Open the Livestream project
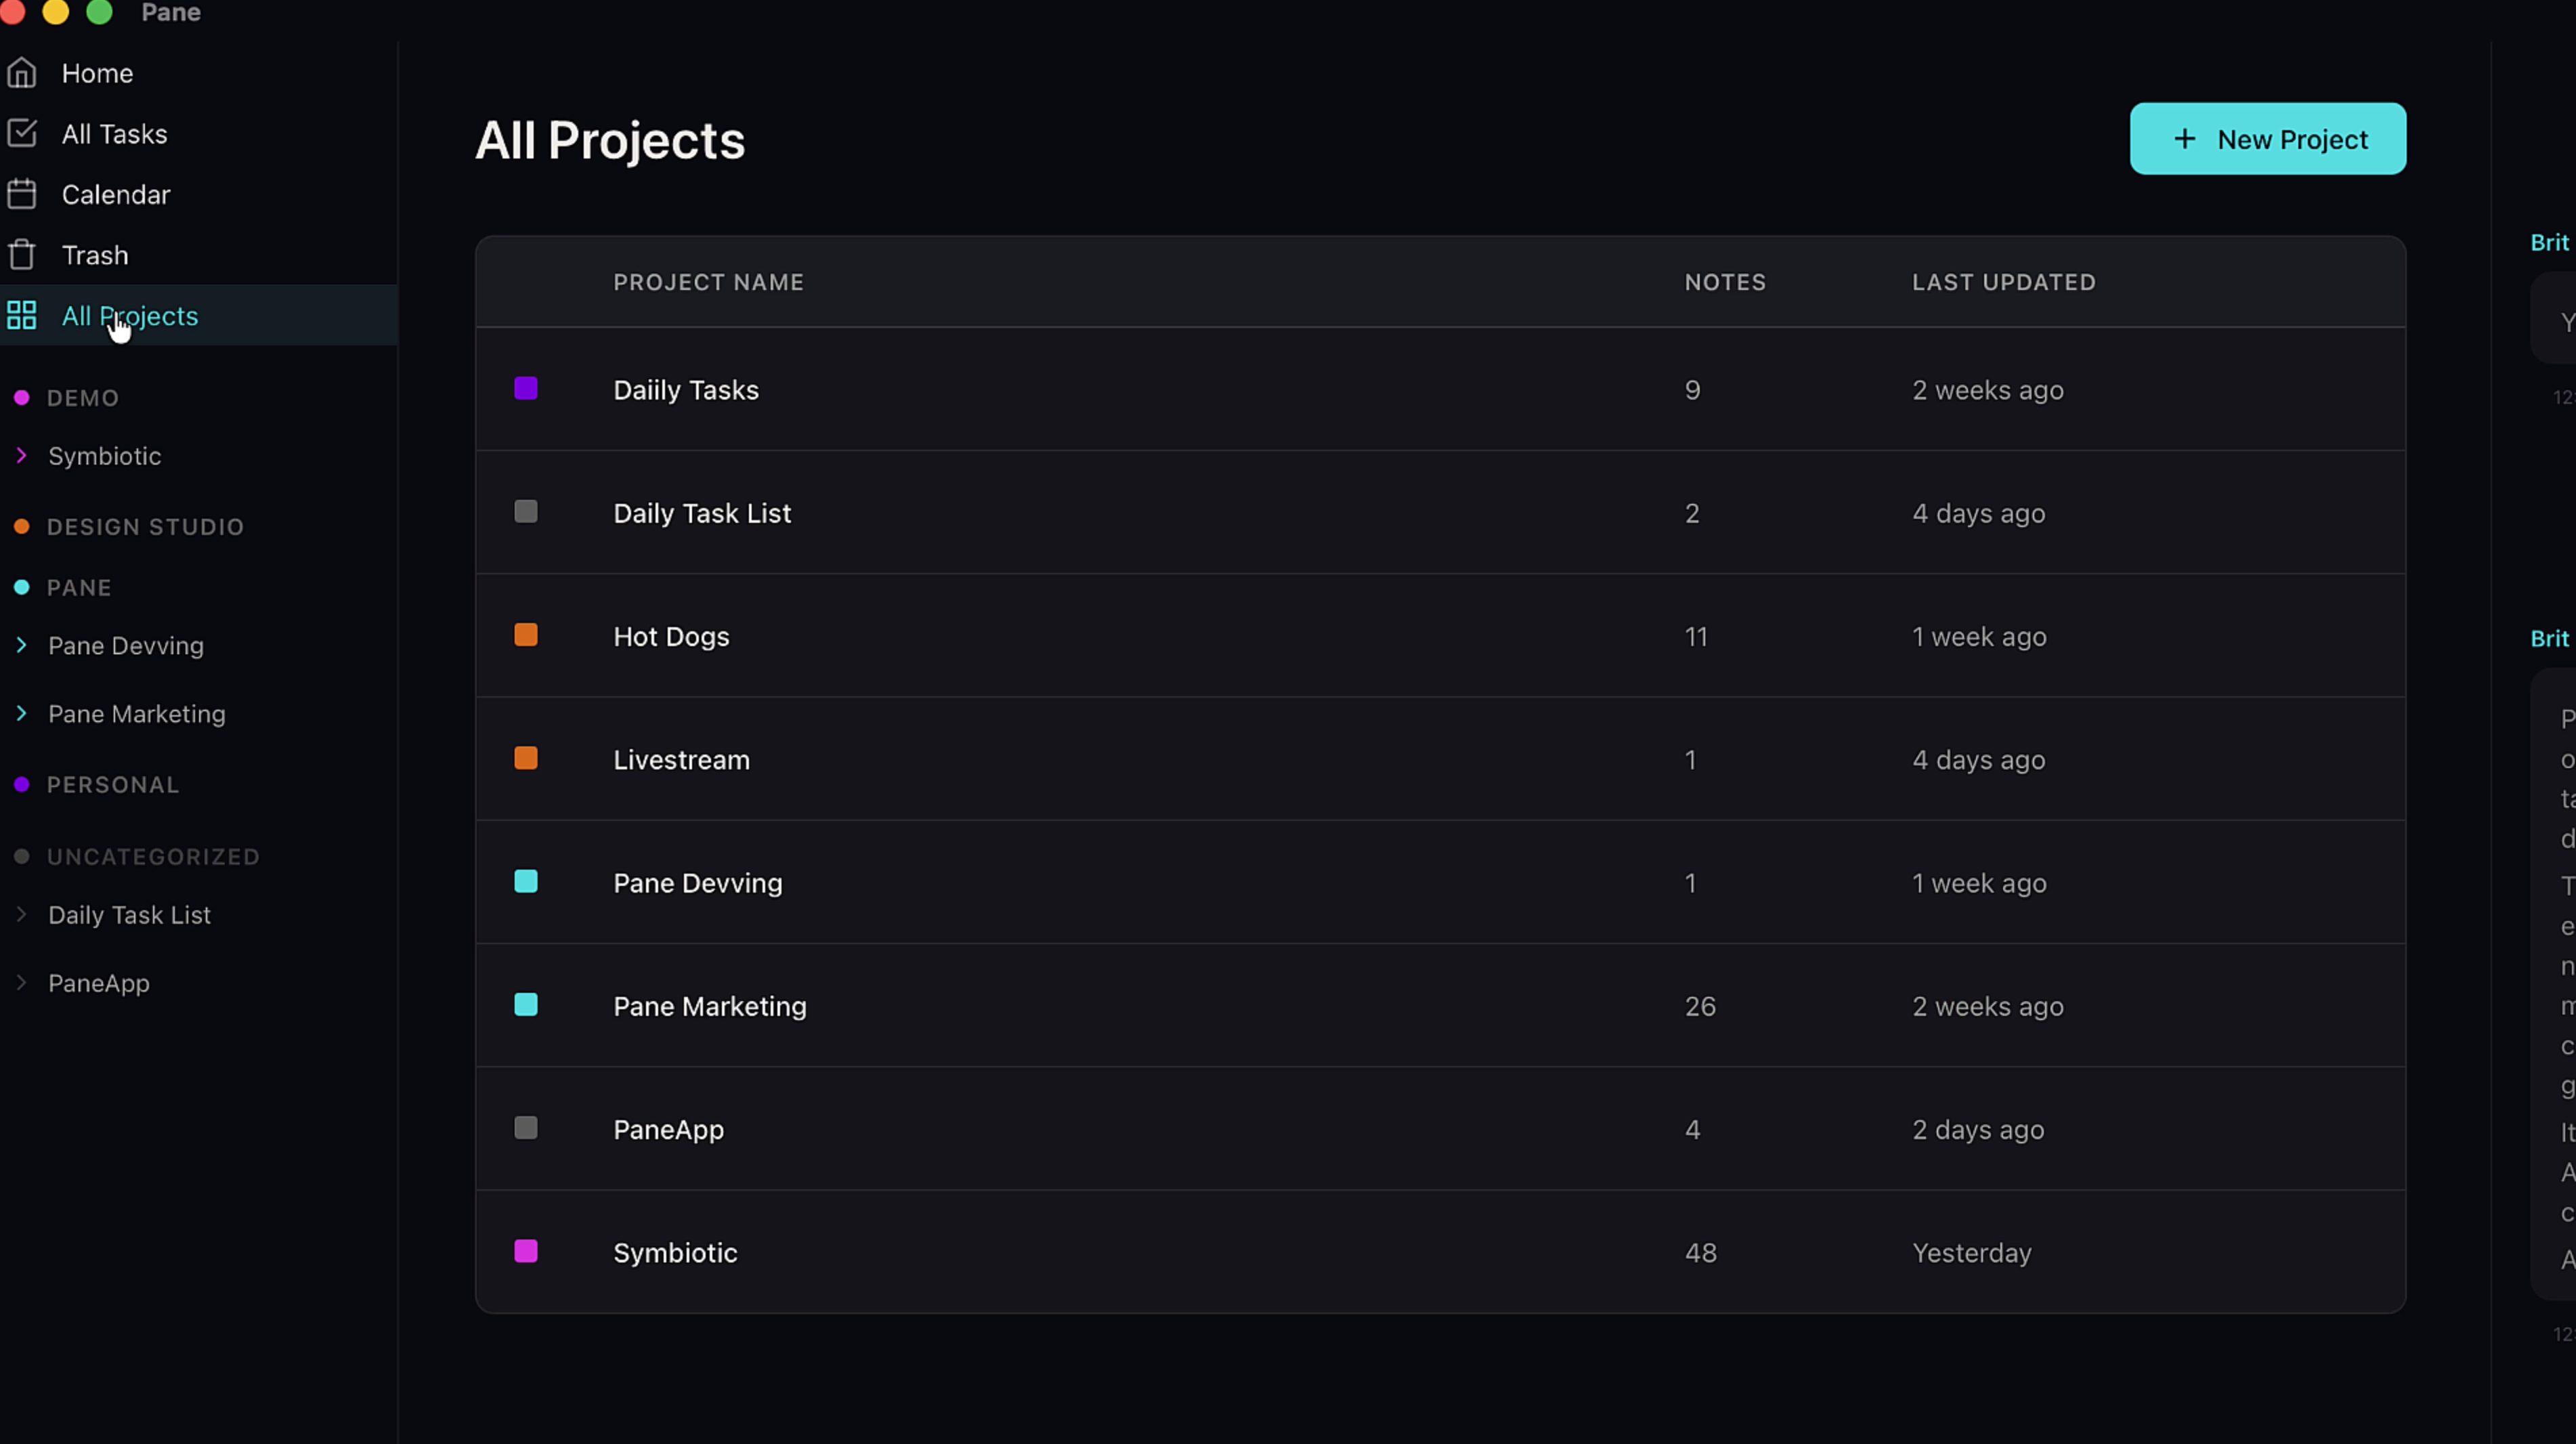Screen dimensions: 2576x1444 1441,759
